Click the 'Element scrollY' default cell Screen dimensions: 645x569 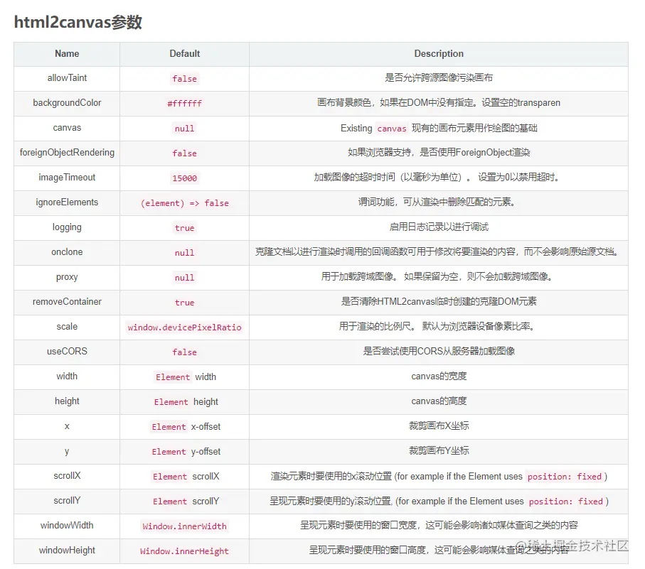point(185,502)
